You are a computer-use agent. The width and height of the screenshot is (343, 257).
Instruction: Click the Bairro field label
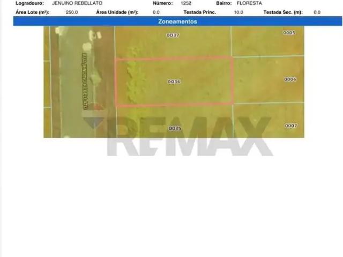pos(224,3)
